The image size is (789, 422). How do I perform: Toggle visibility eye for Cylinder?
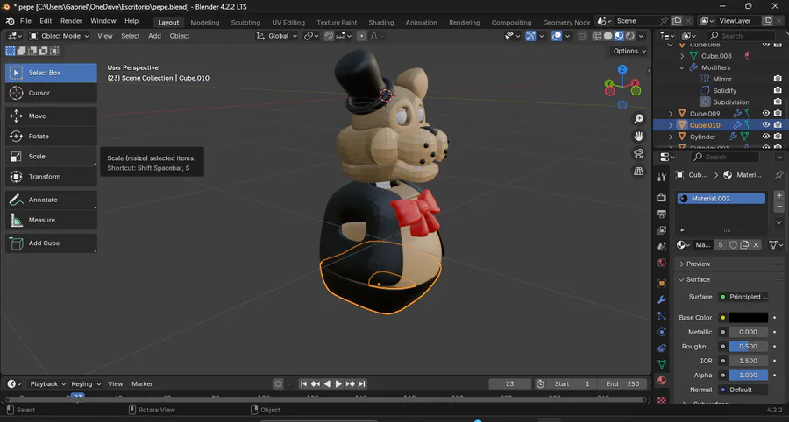766,137
